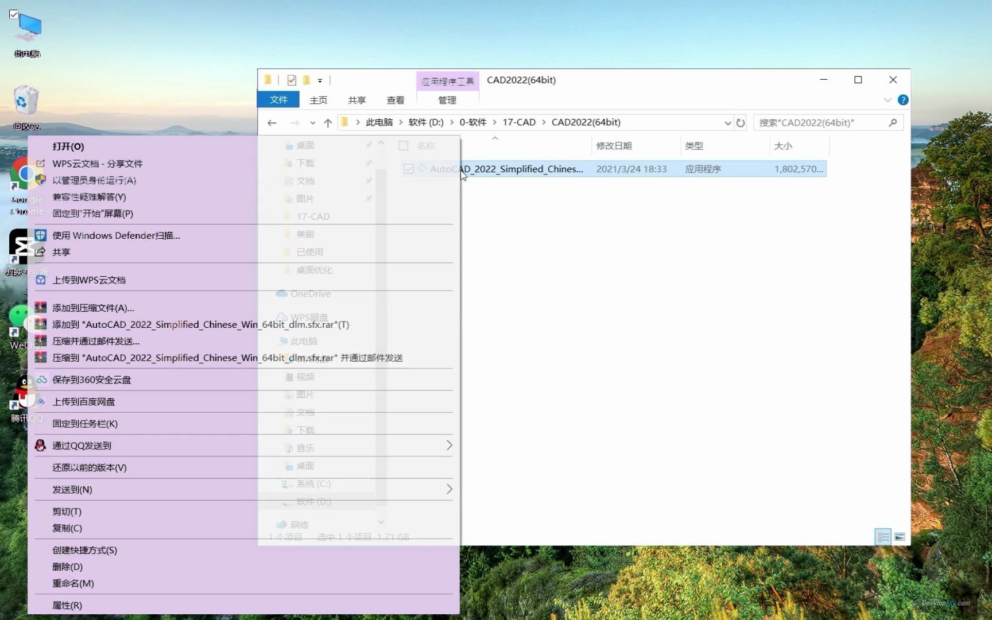
Task: Expand the ribbon with the chevron
Action: [888, 100]
